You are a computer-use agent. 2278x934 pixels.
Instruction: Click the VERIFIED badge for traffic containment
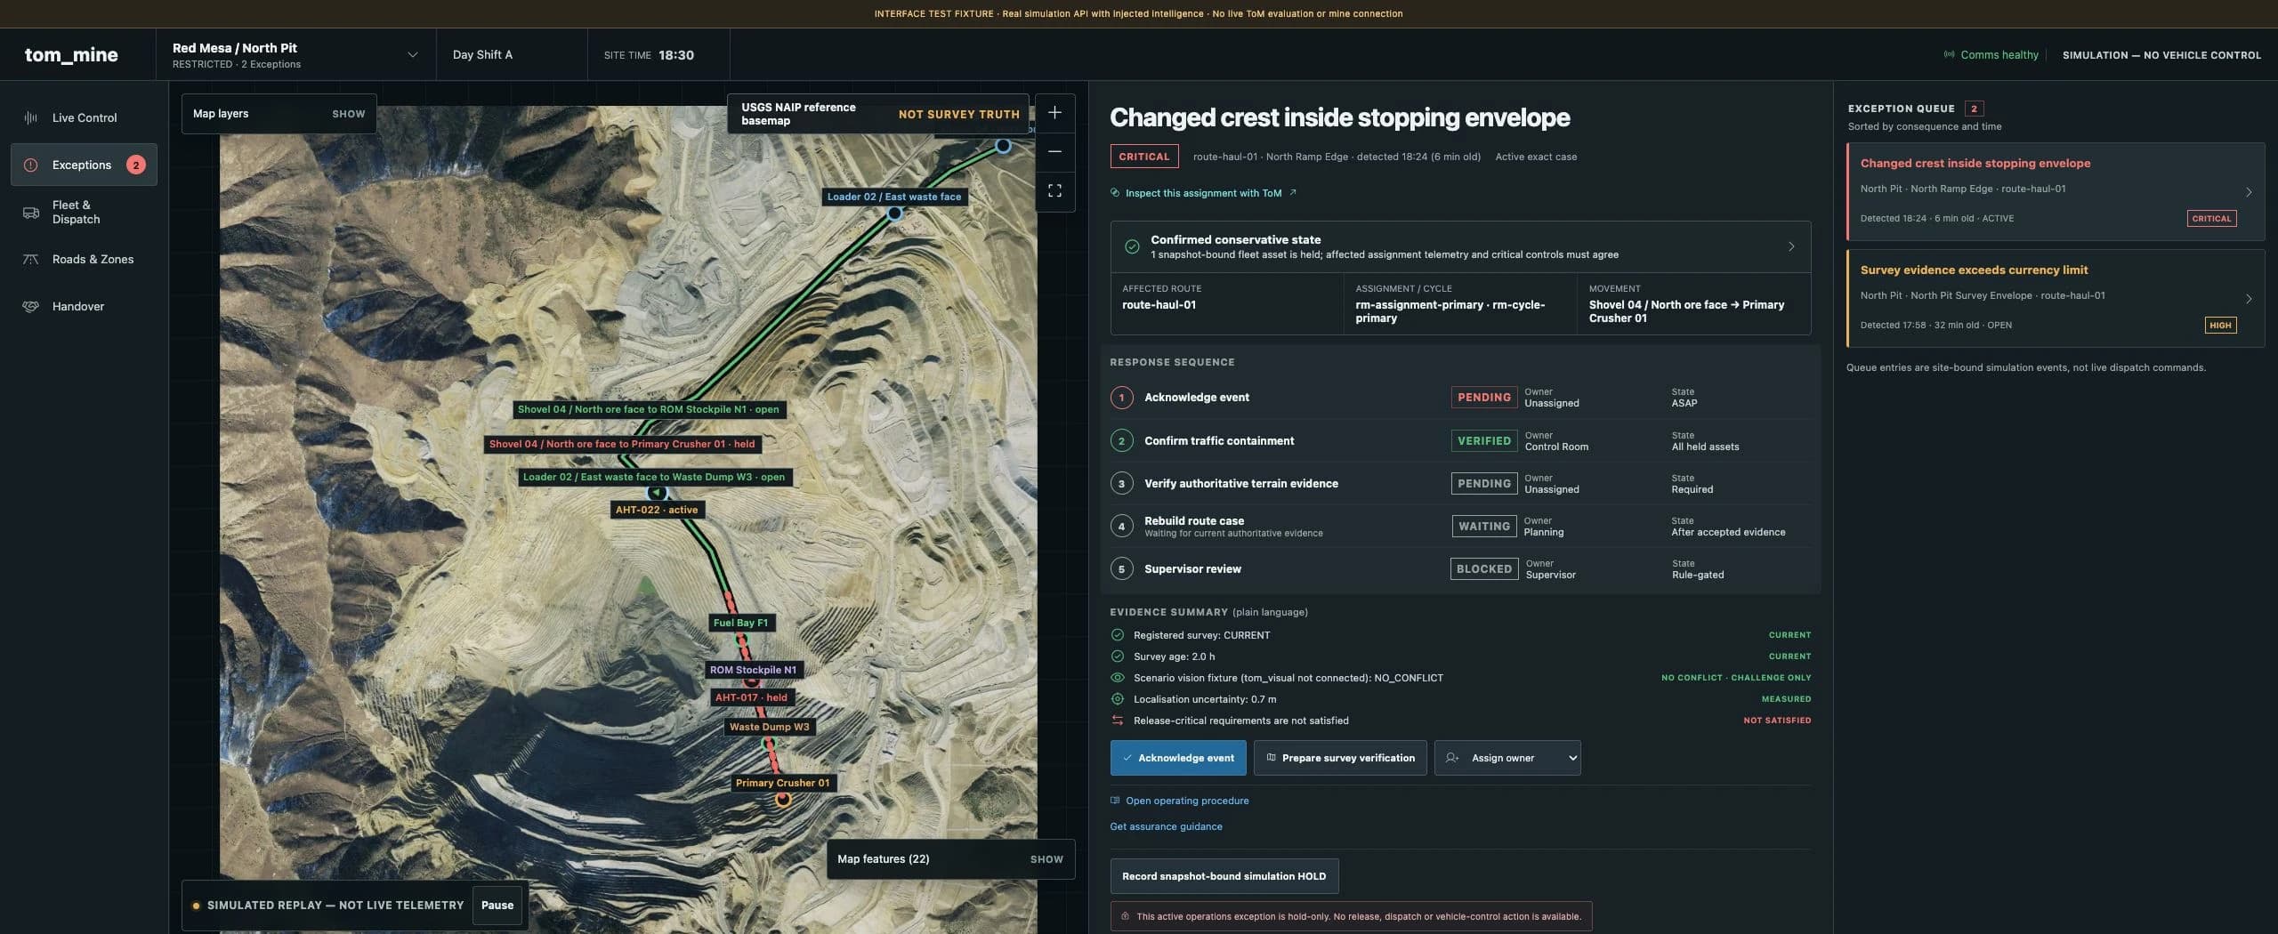click(x=1484, y=440)
